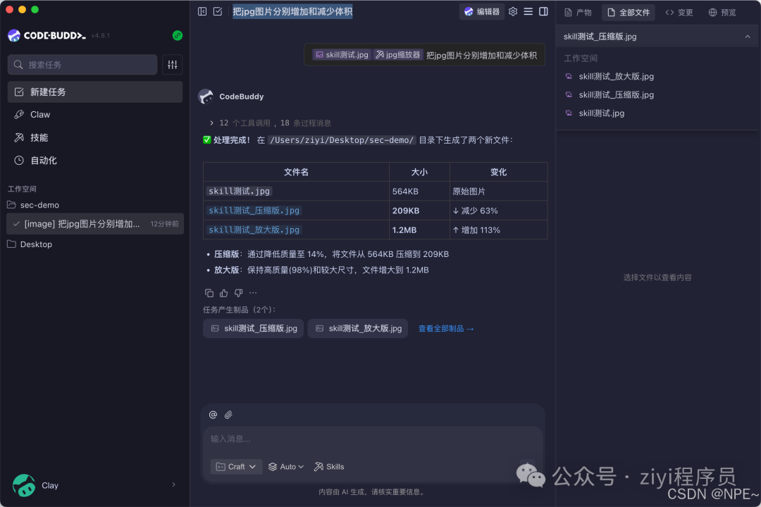The image size is (761, 507).
Task: Open the Auto model dropdown
Action: point(286,466)
